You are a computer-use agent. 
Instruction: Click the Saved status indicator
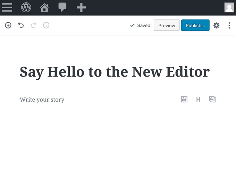[140, 25]
